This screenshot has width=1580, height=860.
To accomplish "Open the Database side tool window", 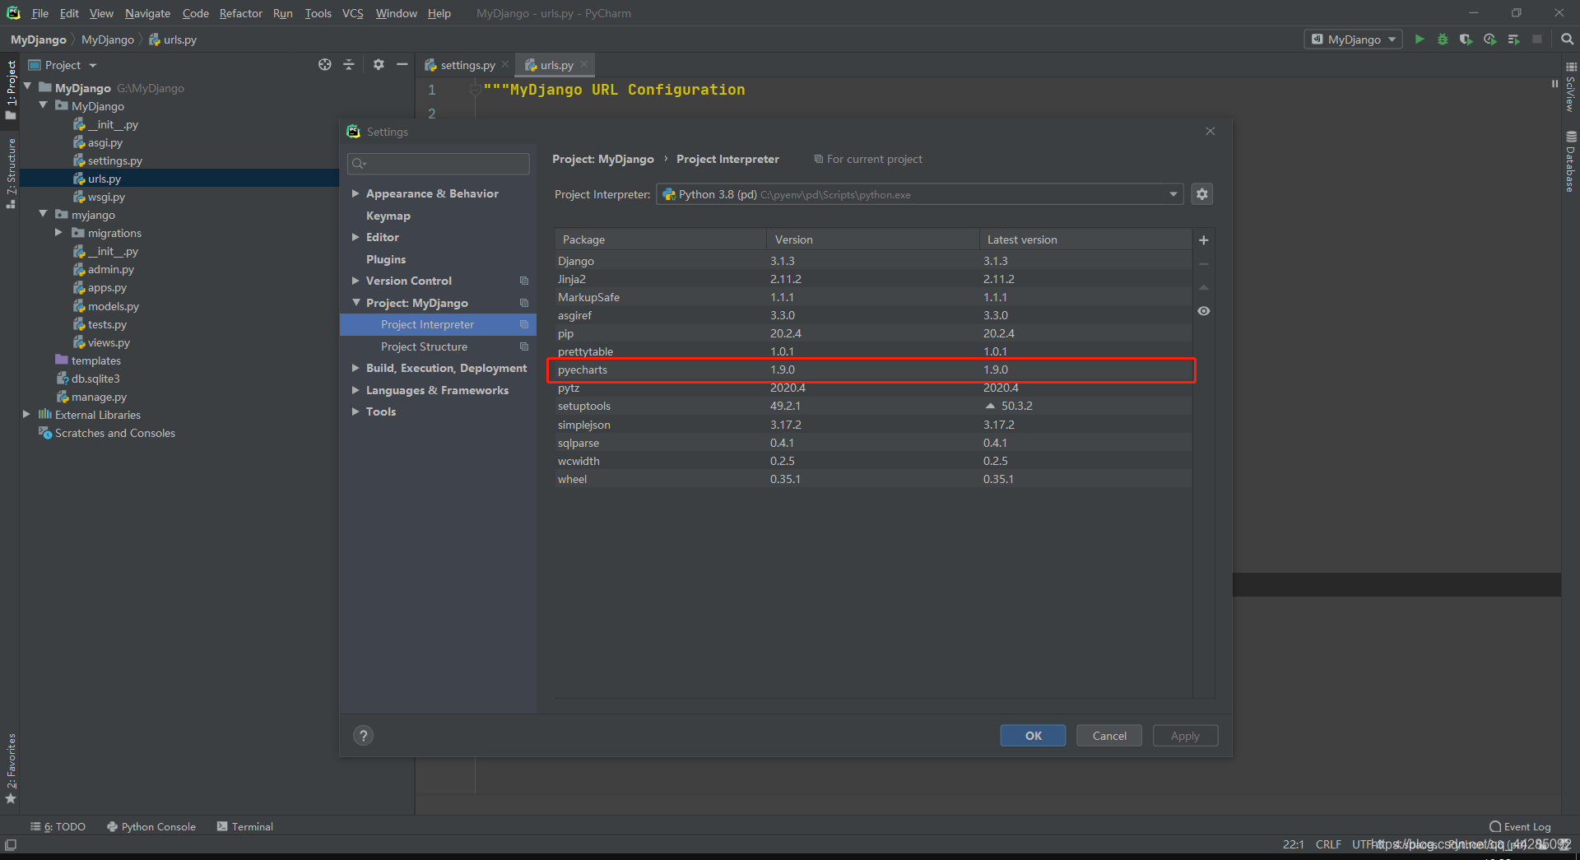I will (1571, 161).
